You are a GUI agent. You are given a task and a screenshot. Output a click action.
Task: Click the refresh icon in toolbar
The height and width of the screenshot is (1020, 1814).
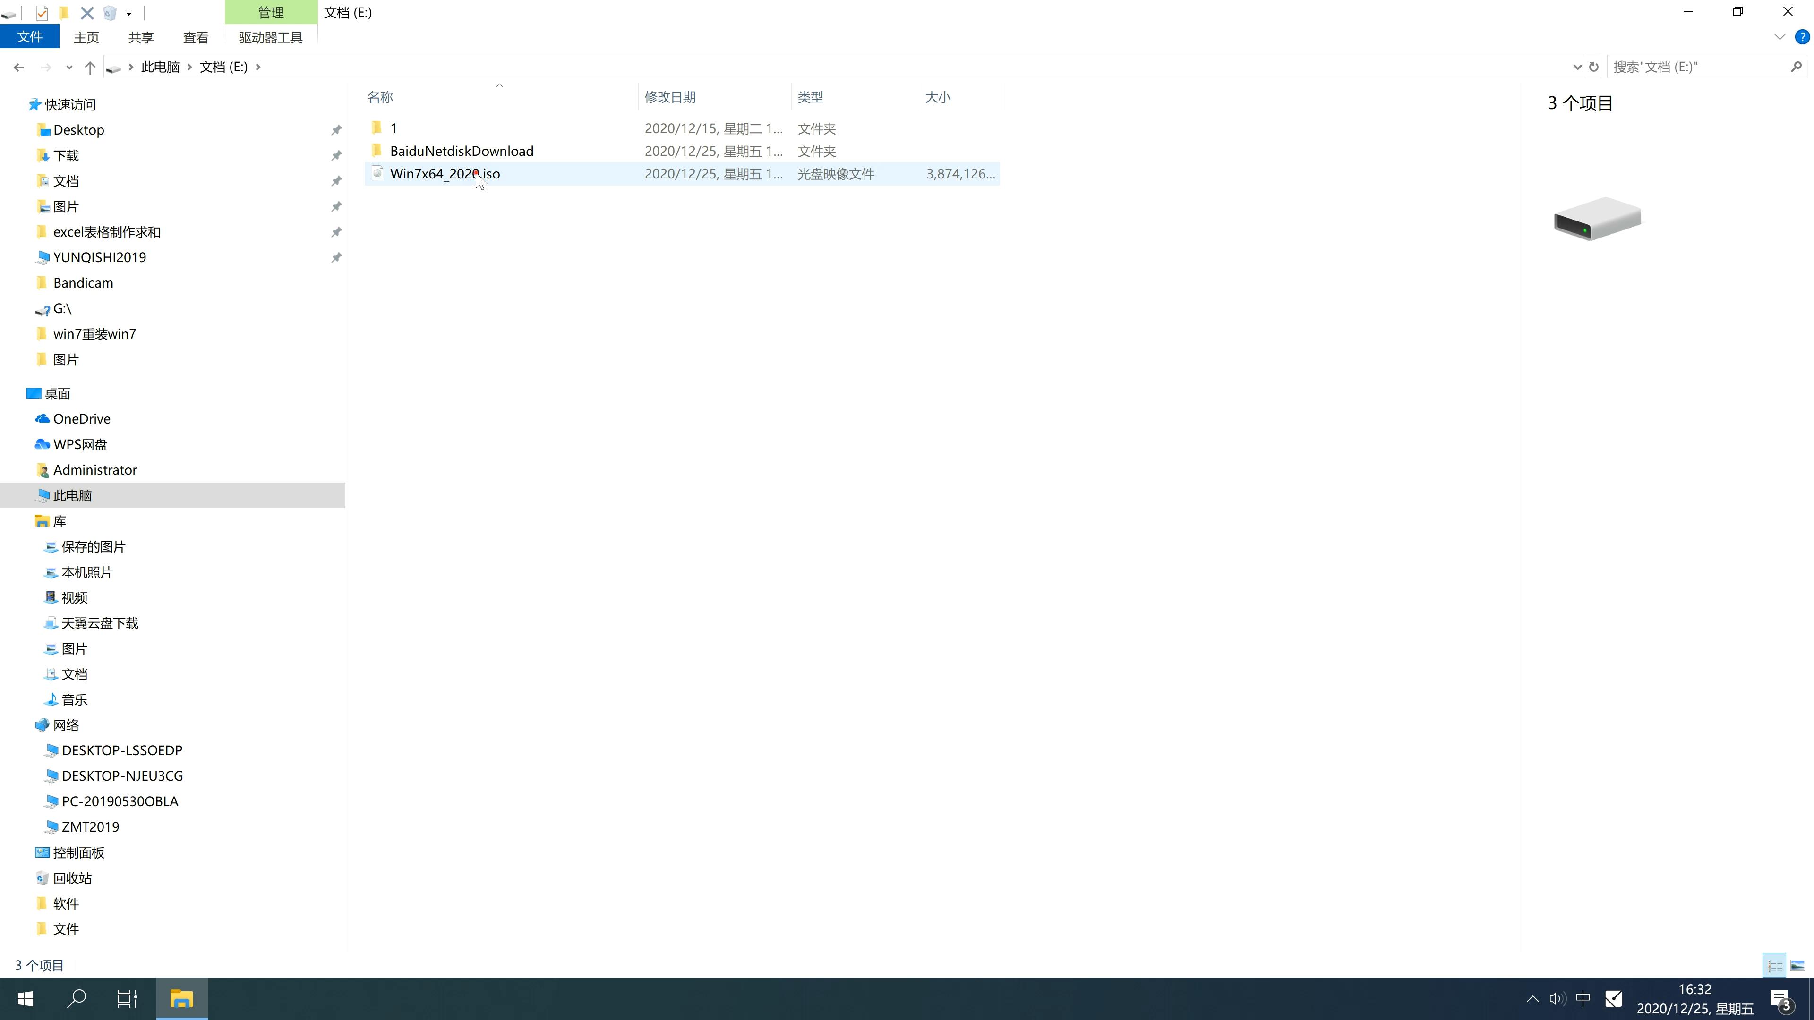click(1593, 66)
